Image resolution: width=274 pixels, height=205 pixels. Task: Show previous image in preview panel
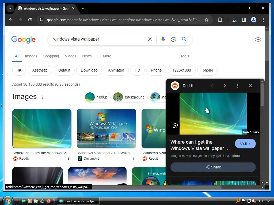click(x=212, y=86)
